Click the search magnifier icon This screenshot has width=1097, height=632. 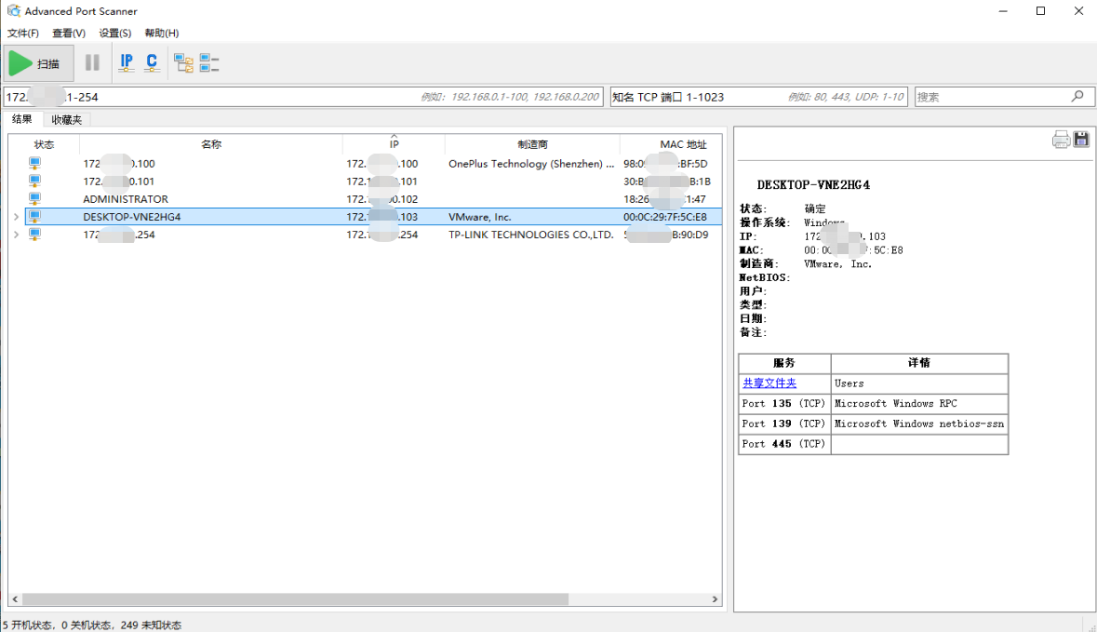1077,96
